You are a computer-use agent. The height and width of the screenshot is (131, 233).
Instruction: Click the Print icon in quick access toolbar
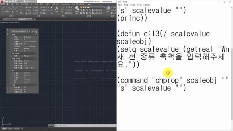click(24, 1)
